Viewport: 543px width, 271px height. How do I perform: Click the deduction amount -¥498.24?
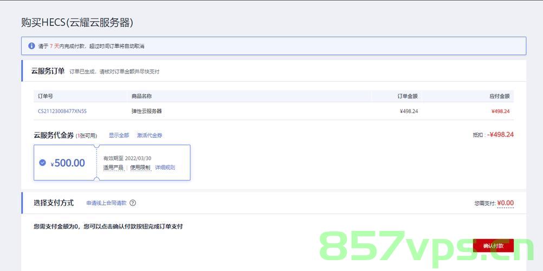(500, 135)
